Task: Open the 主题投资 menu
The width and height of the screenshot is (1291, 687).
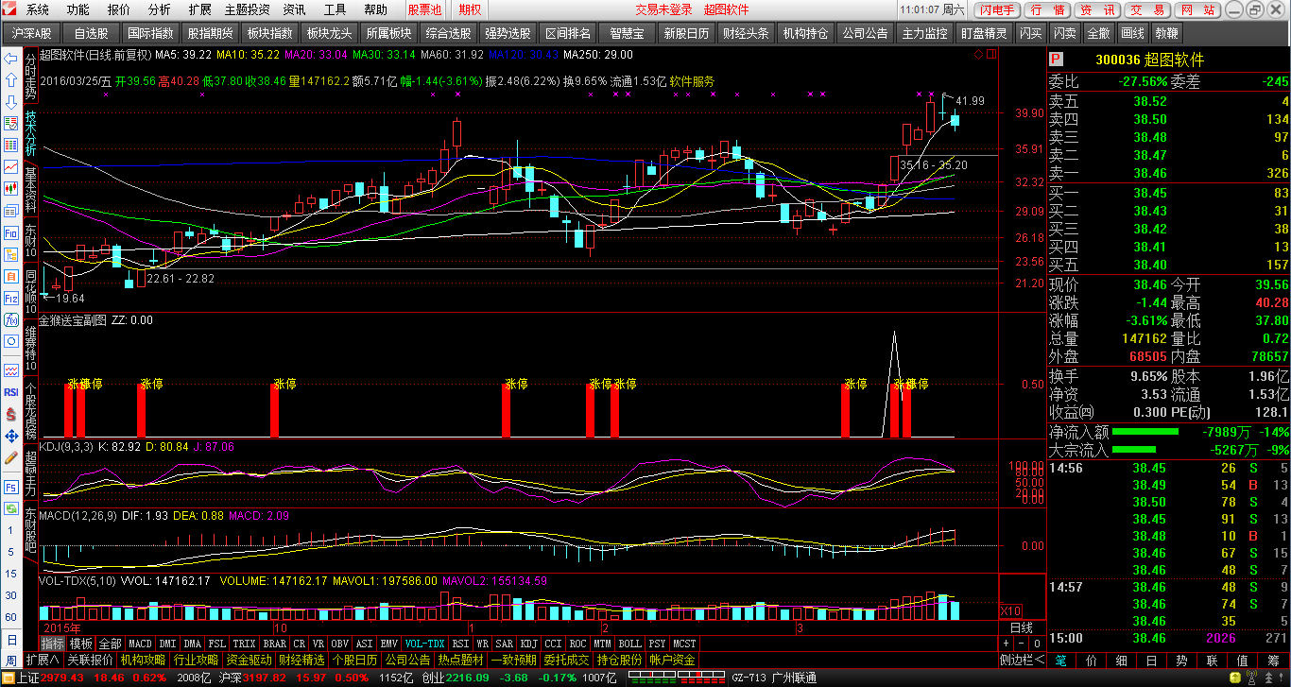Action: [x=247, y=9]
